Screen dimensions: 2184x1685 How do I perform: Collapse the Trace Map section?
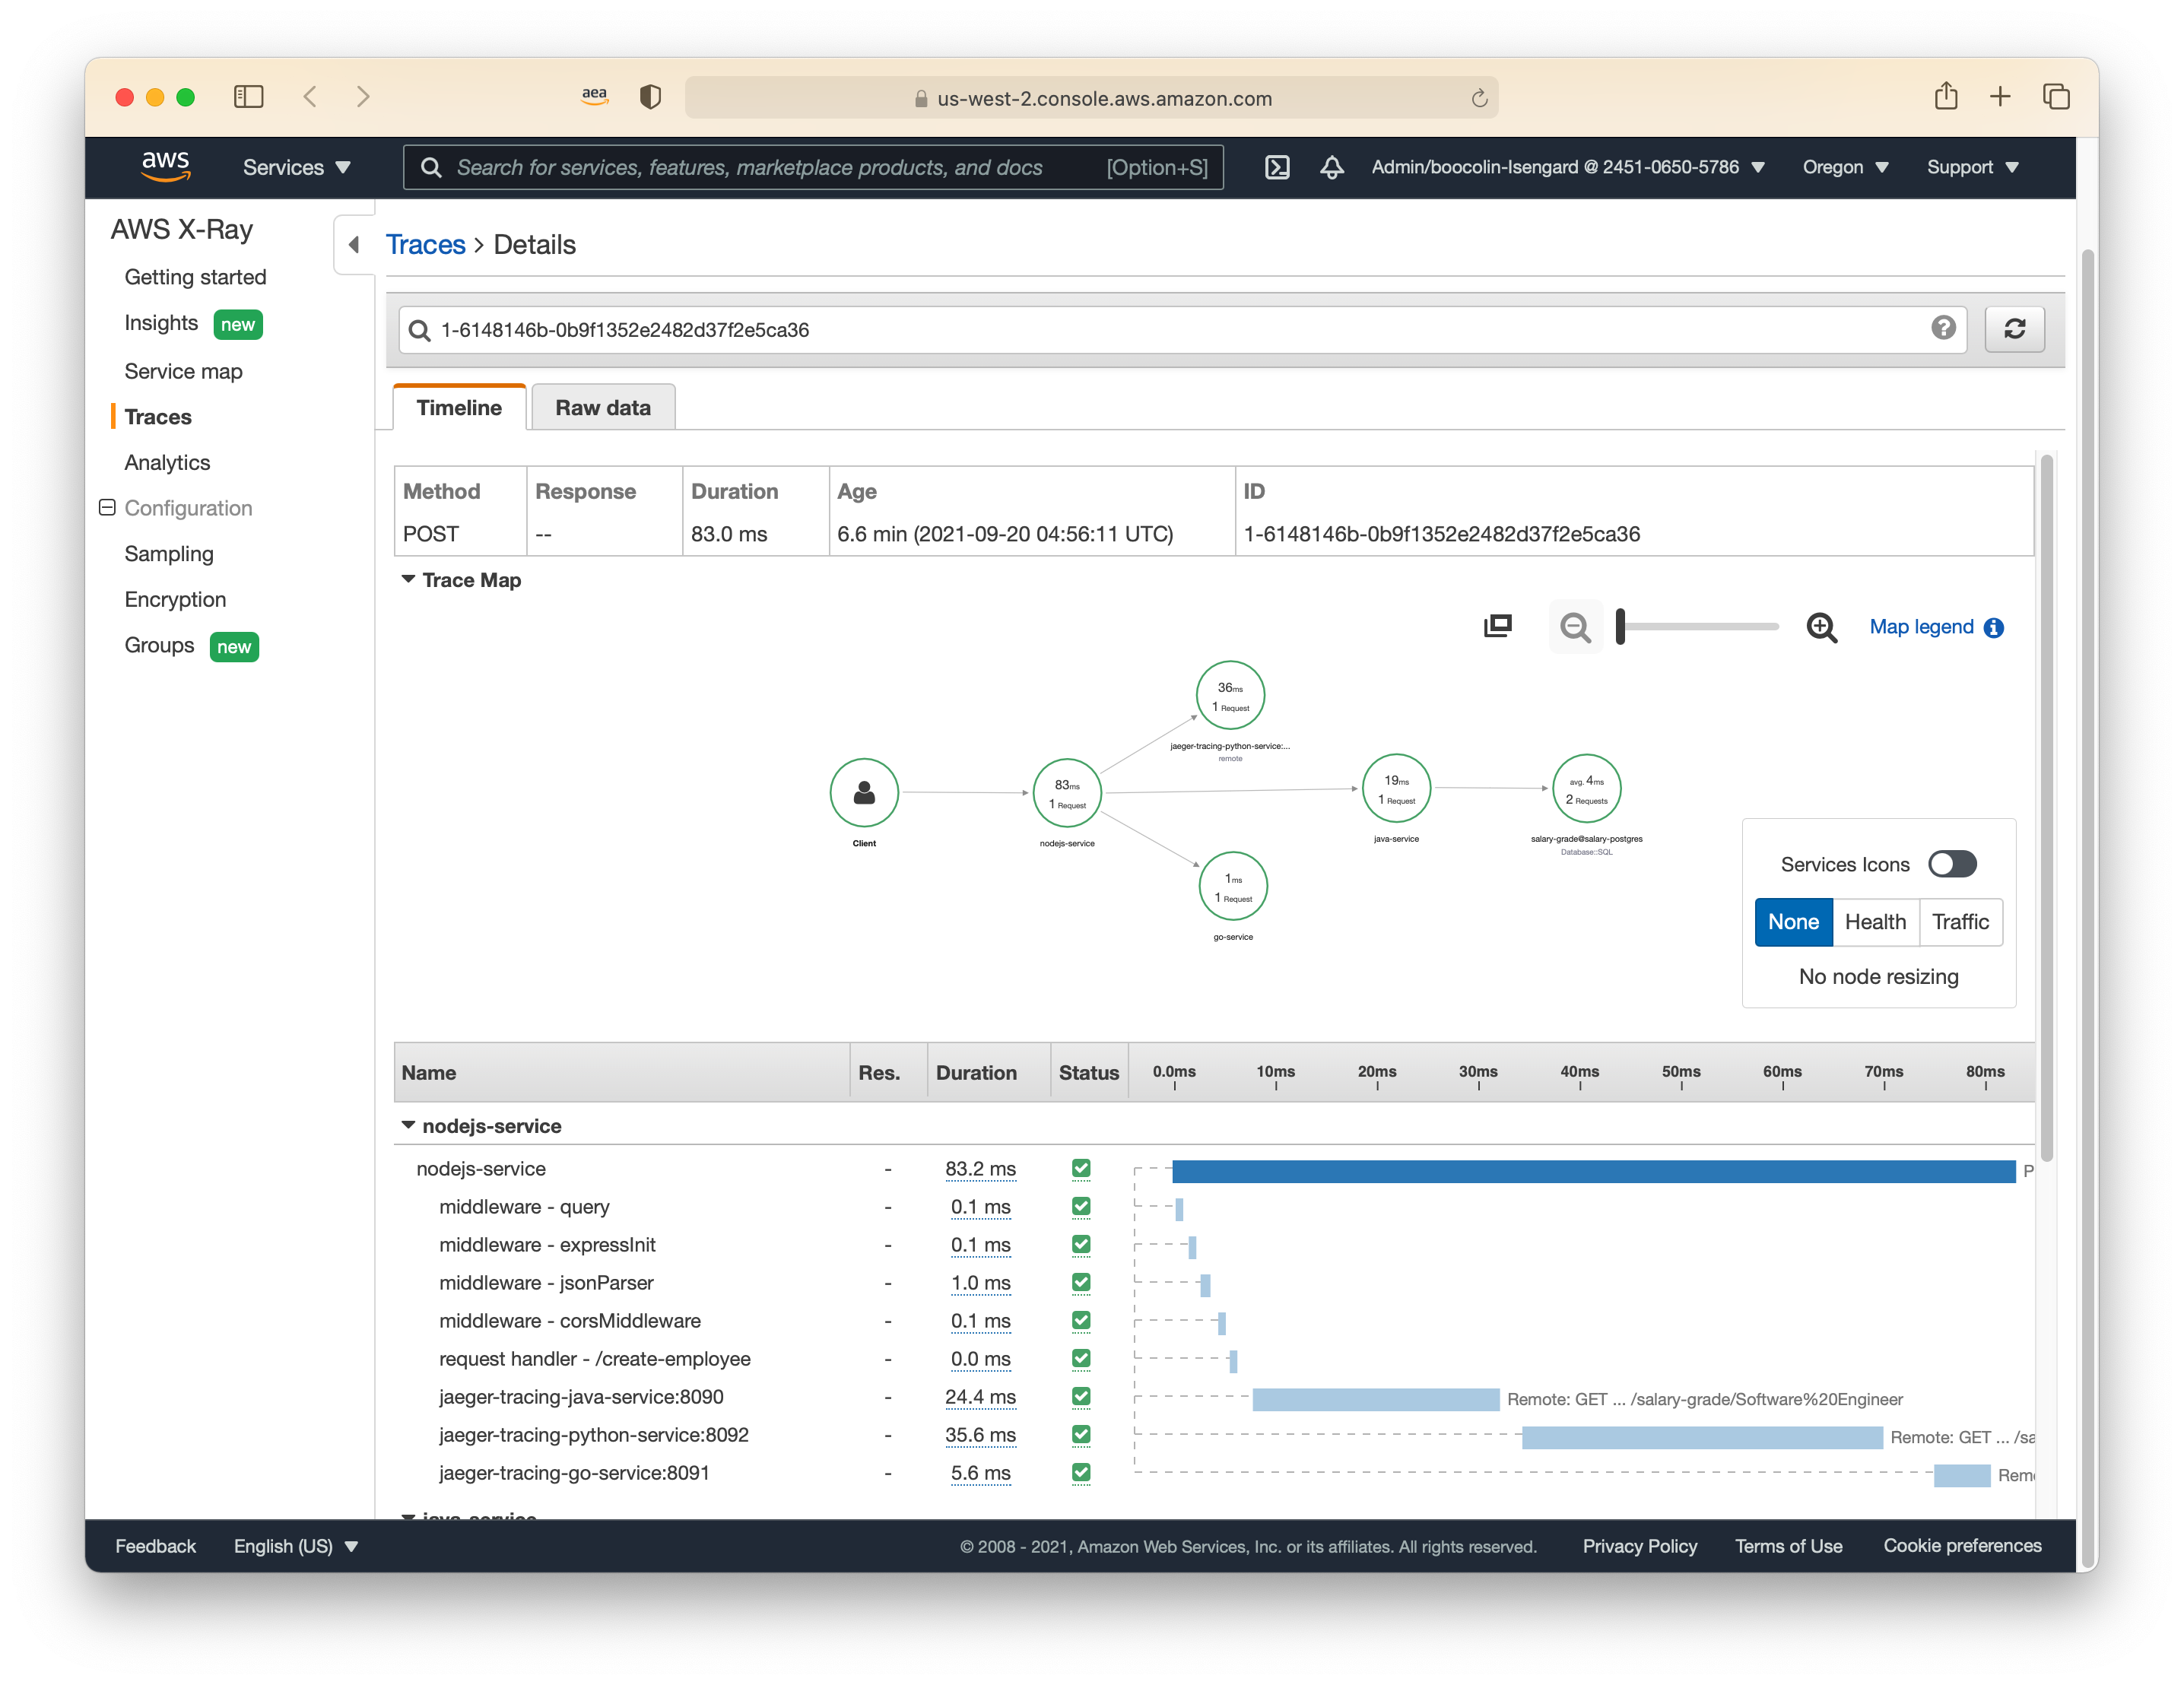(x=409, y=579)
